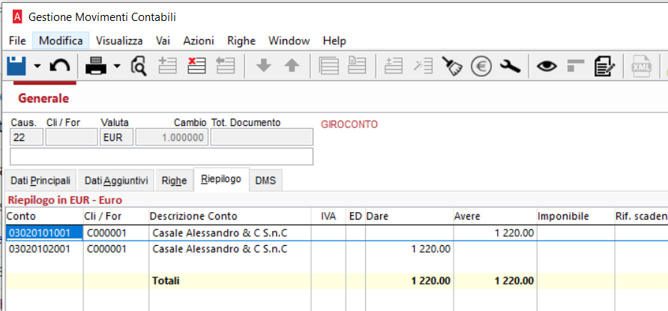Click the red GIROCONTO label
The width and height of the screenshot is (668, 311).
click(x=349, y=124)
